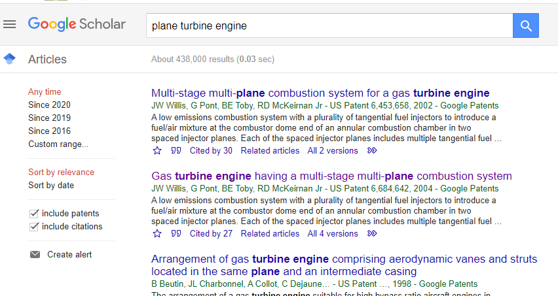The image size is (558, 296).
Task: Open All 4 versions link
Action: click(x=333, y=234)
